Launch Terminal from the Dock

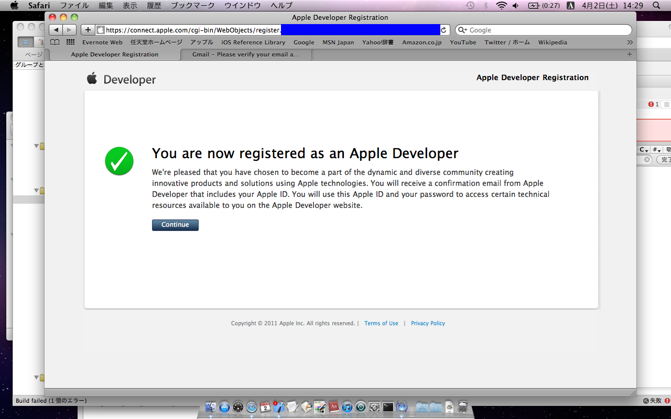coord(388,407)
